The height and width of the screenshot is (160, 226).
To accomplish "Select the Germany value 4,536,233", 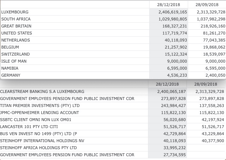I will coord(177,75).
